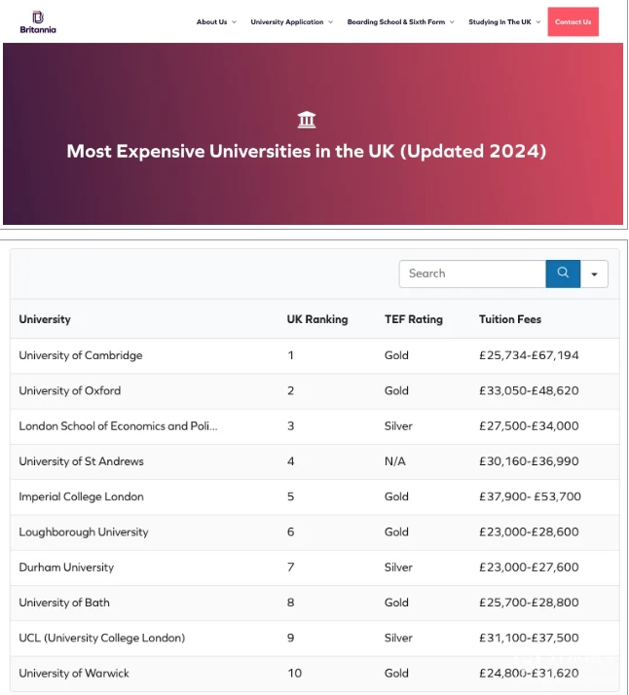629x695 pixels.
Task: Click the Imperial College London entry
Action: 81,496
